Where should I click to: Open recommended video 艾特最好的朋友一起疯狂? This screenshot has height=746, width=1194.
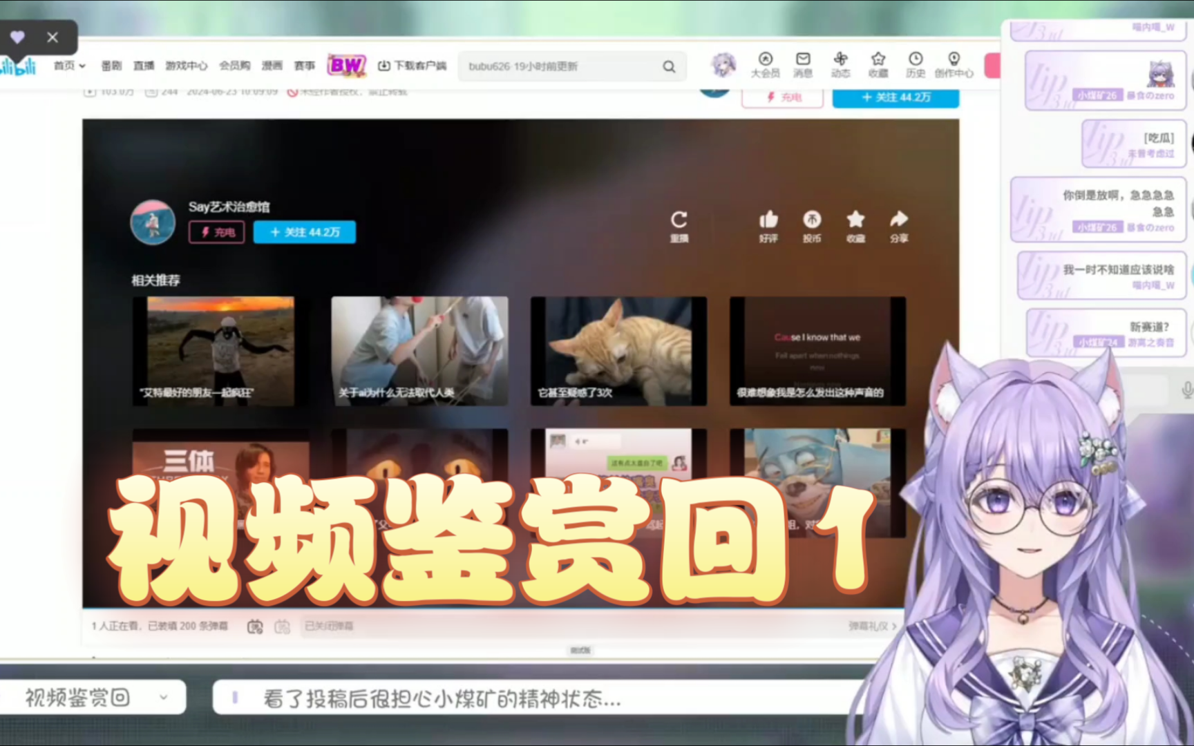(221, 351)
